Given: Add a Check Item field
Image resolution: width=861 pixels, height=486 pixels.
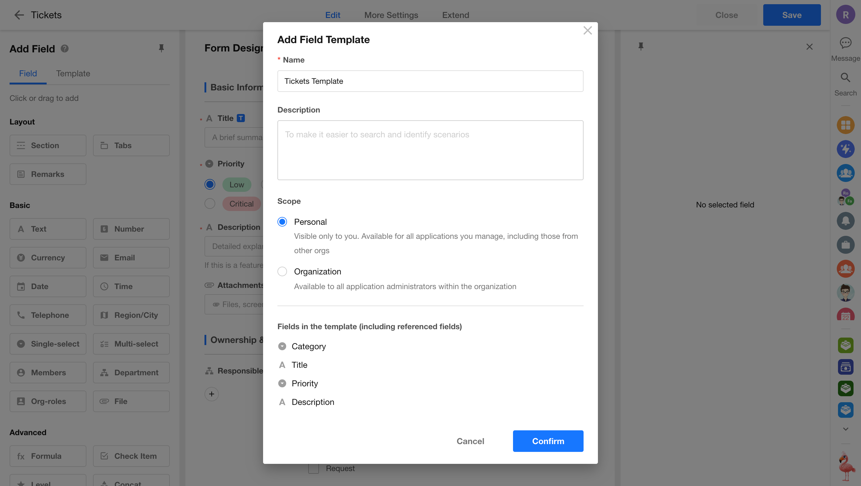Looking at the screenshot, I should coord(131,457).
